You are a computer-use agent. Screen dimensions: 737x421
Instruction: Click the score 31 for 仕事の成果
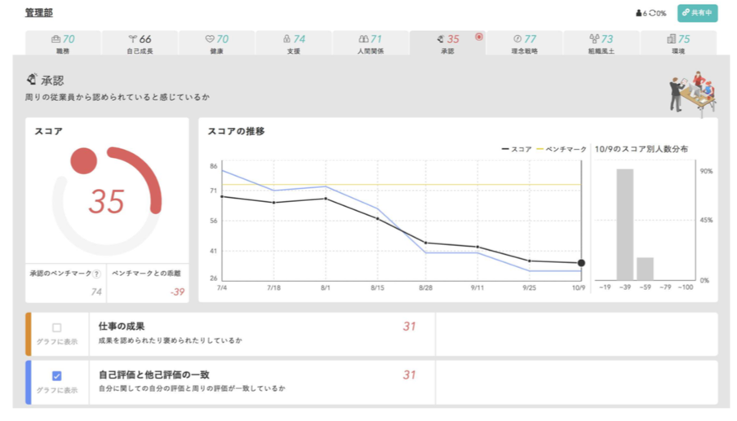(x=410, y=327)
